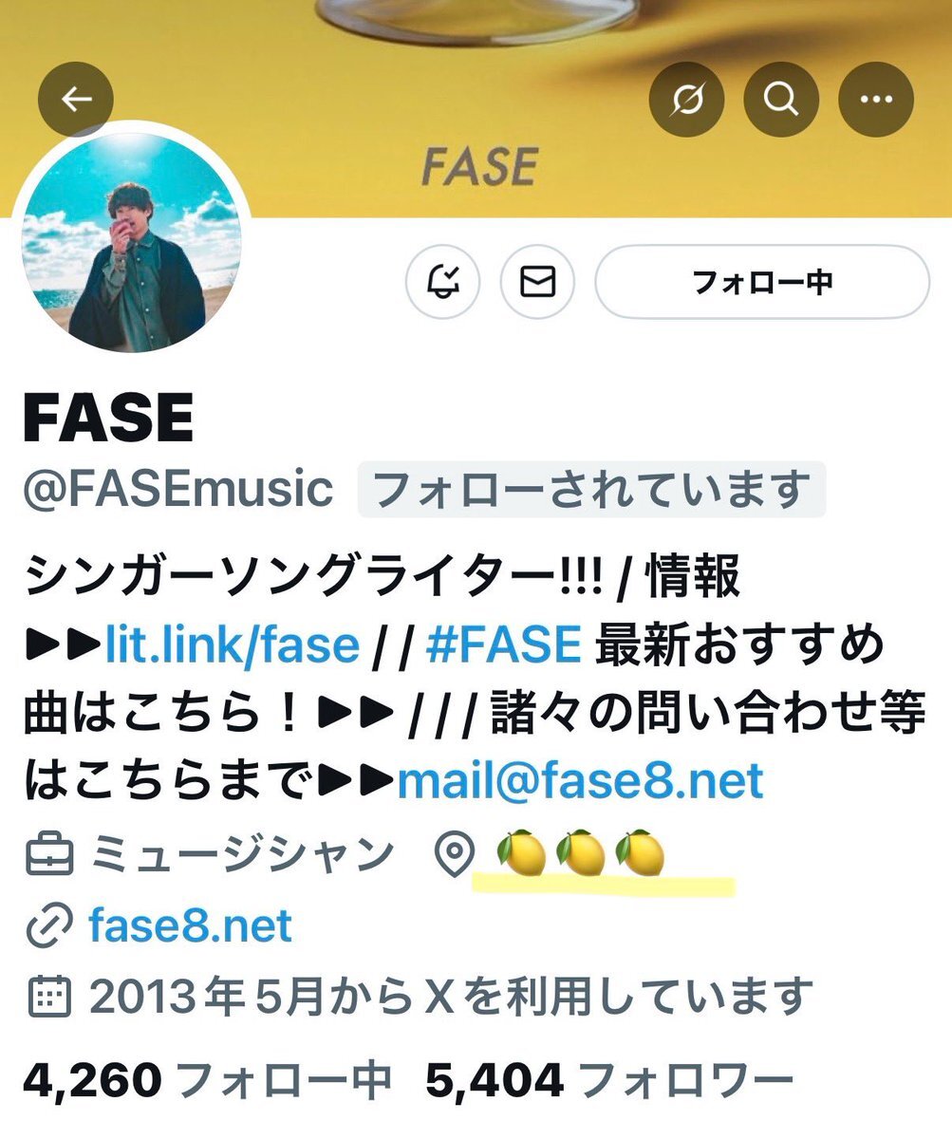Tap the #FASE hashtag
The width and height of the screenshot is (952, 1139).
tap(503, 646)
